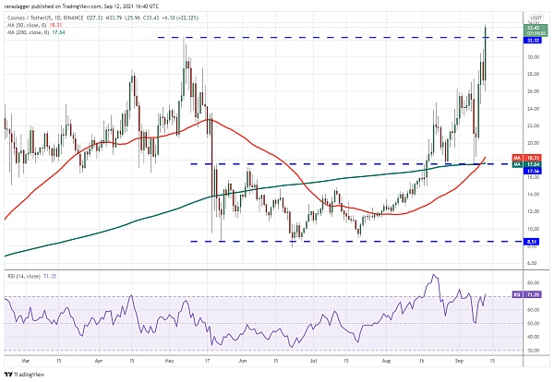
Task: Click the red MA 18.31 price tag
Action: 526,158
